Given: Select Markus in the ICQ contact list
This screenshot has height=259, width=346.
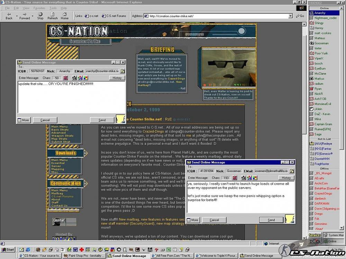Looking at the screenshot, I should tap(319, 79).
